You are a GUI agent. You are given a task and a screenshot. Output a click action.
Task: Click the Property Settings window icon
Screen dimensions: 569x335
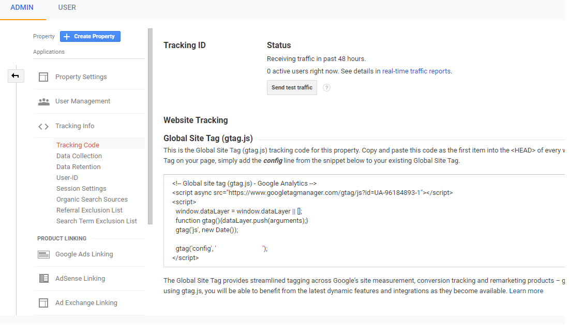pyautogui.click(x=43, y=77)
